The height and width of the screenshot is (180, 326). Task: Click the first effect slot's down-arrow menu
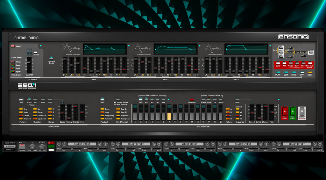click(106, 144)
